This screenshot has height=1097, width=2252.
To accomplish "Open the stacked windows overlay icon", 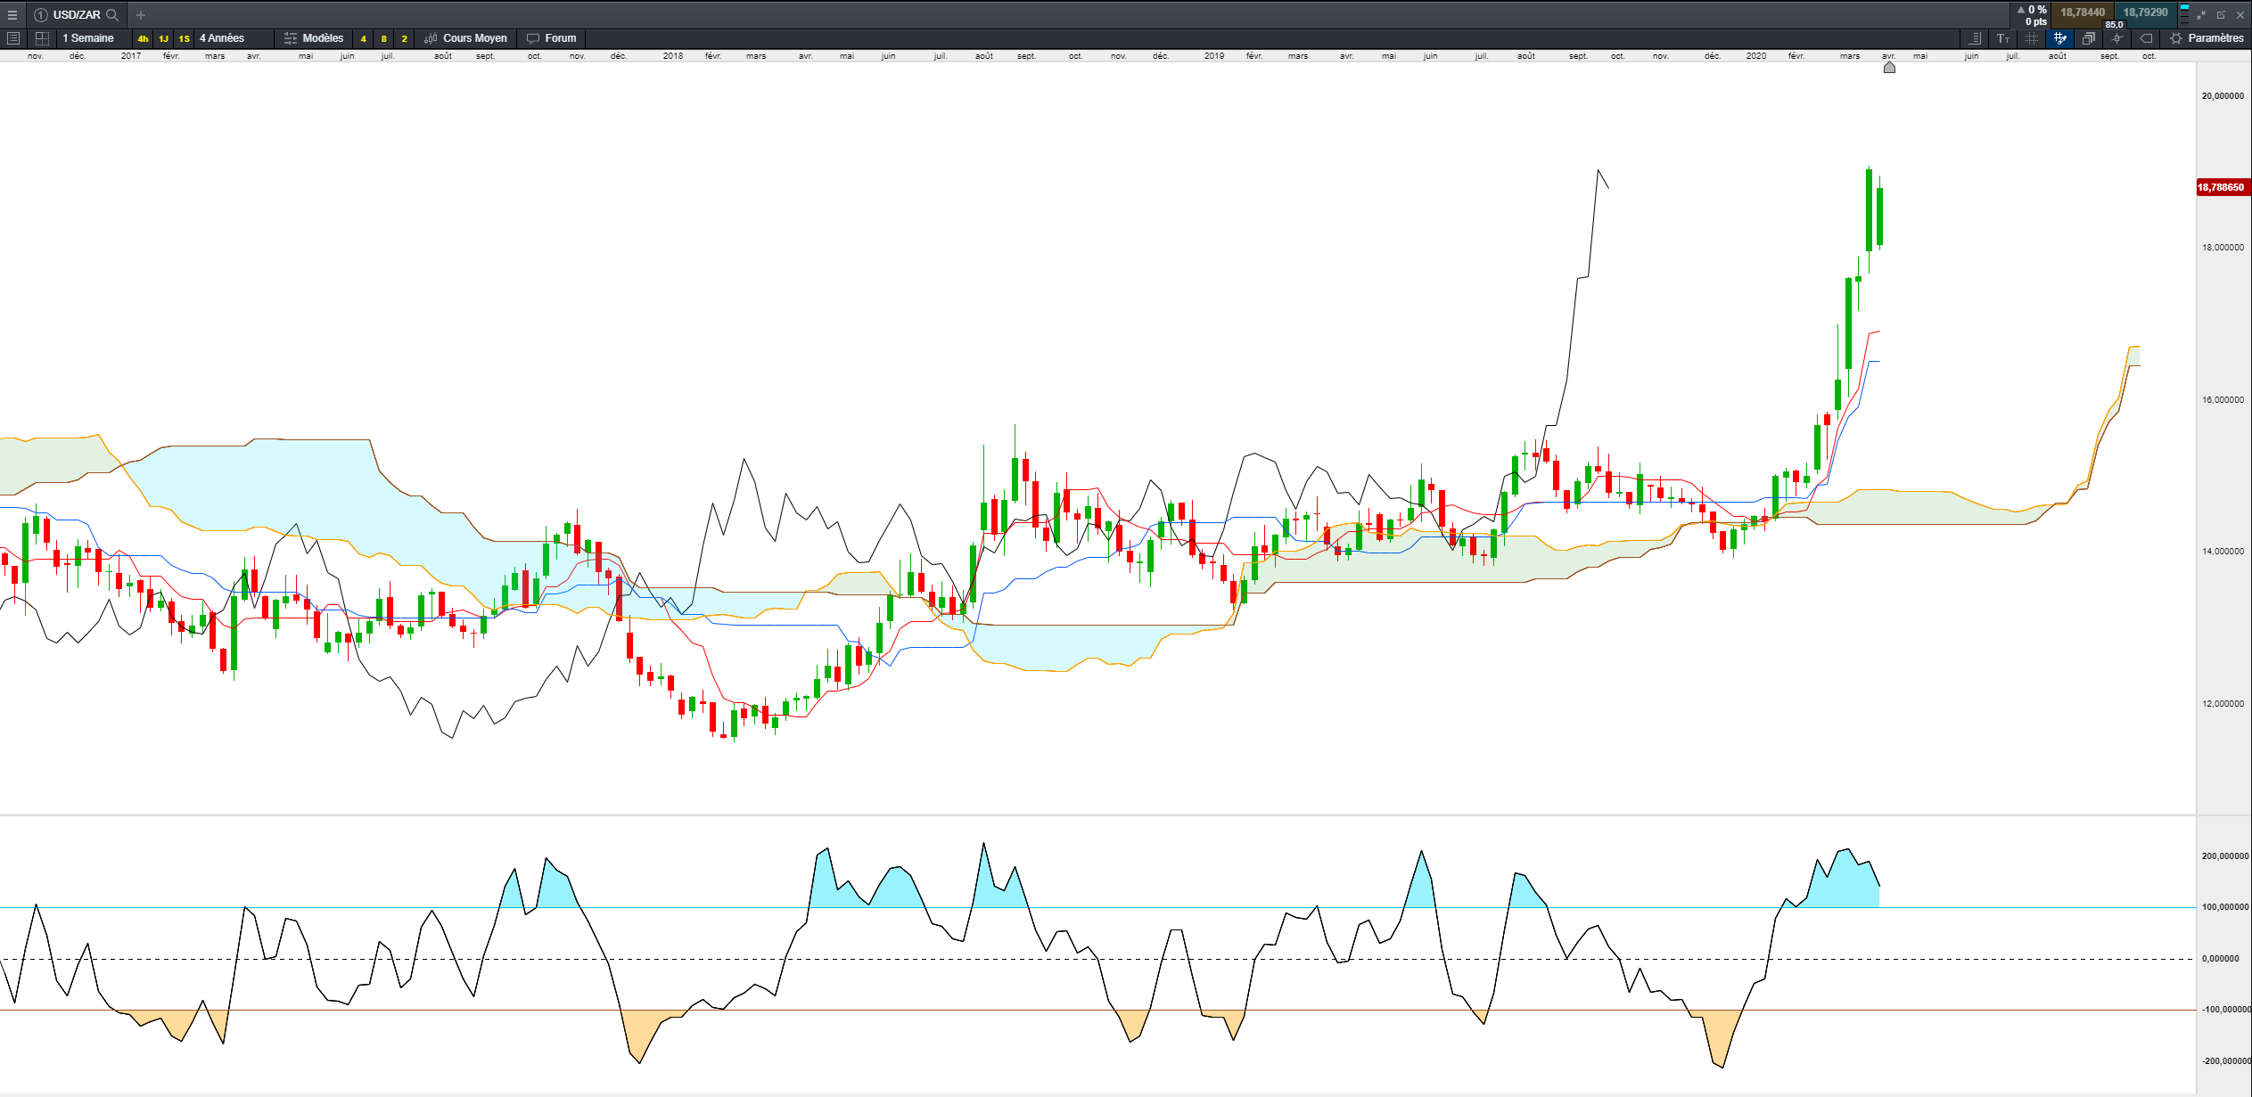I will (2088, 38).
